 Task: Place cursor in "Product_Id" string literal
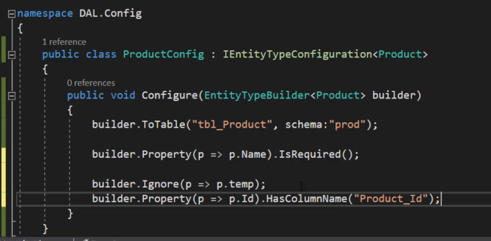tap(391, 199)
